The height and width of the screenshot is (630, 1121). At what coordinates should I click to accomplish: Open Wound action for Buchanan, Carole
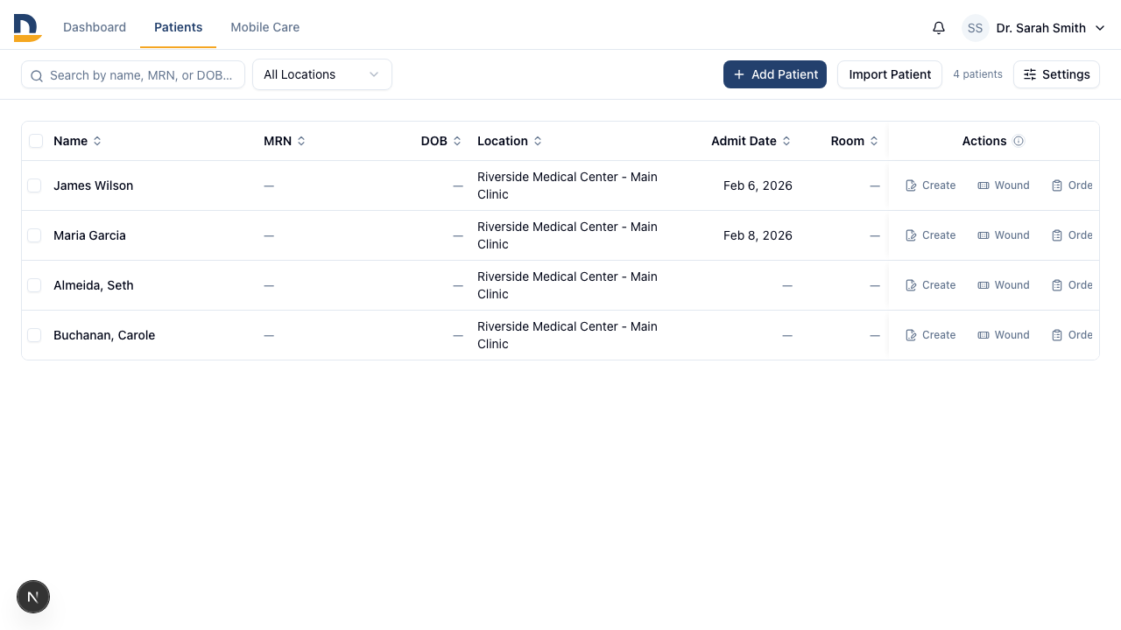point(1004,335)
